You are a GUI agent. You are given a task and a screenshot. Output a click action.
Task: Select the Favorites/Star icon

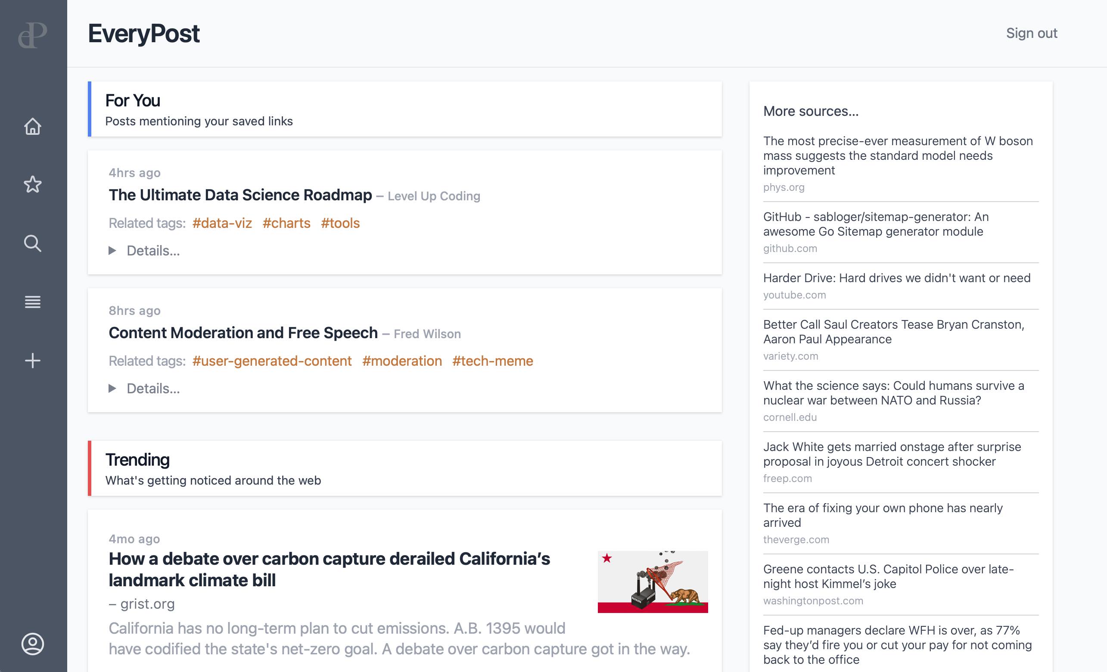click(x=32, y=184)
